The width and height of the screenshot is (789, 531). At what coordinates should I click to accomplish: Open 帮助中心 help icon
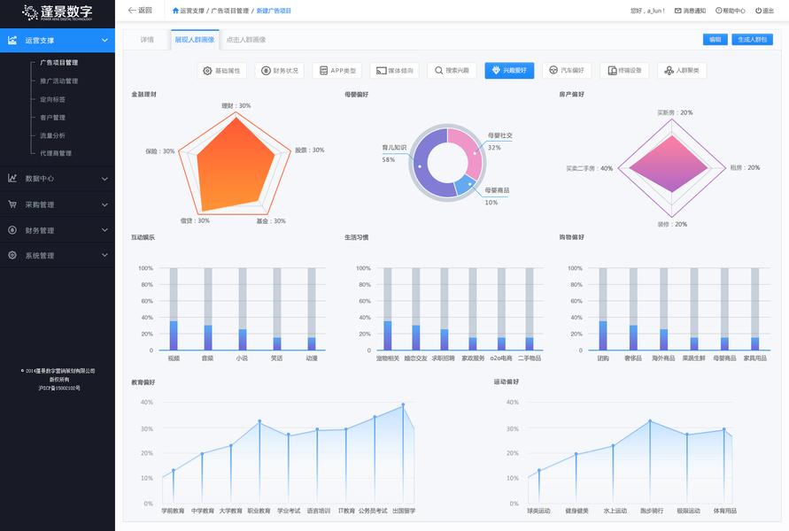(718, 11)
